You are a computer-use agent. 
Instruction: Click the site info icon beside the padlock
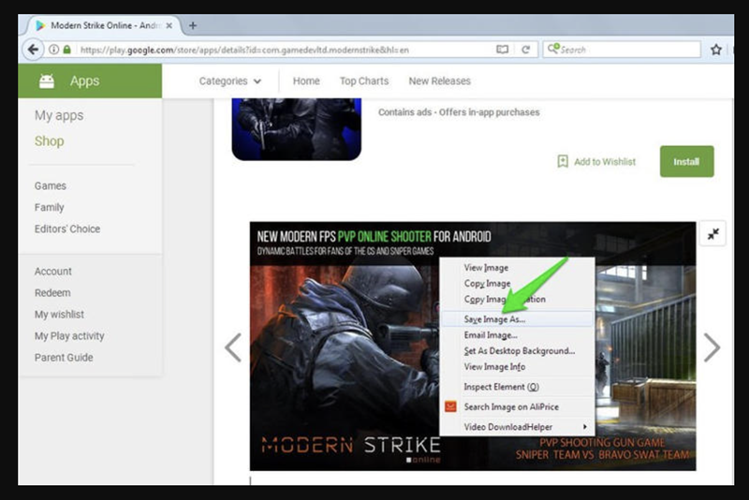pos(54,50)
